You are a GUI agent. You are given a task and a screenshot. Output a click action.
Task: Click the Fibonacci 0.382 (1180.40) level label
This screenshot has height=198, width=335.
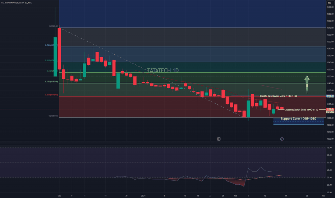coord(51,82)
